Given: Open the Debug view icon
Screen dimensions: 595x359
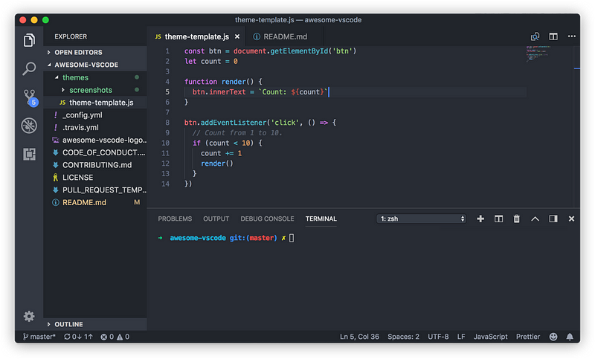Looking at the screenshot, I should pos(29,126).
